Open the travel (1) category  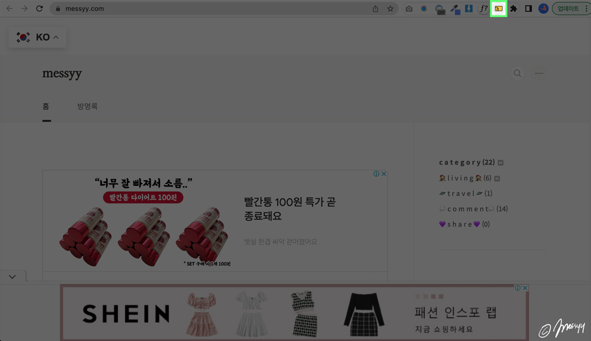[466, 194]
